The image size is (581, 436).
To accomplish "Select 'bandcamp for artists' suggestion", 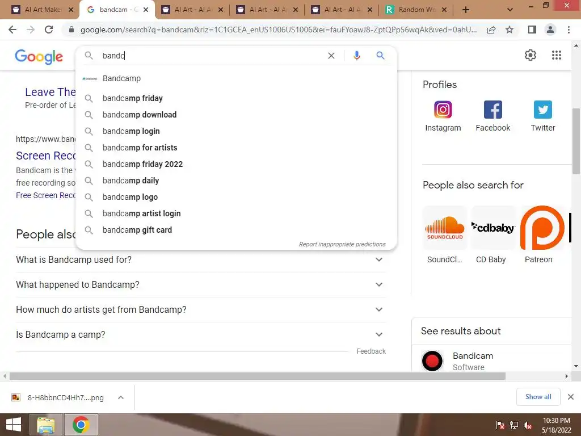I will coord(237,148).
